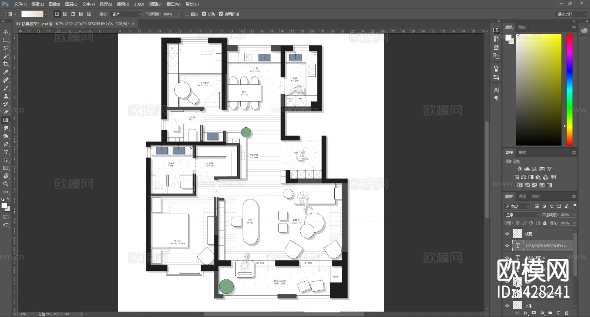This screenshot has height=317, width=590.
Task: Switch to the 样式 tab
Action: pyautogui.click(x=522, y=153)
